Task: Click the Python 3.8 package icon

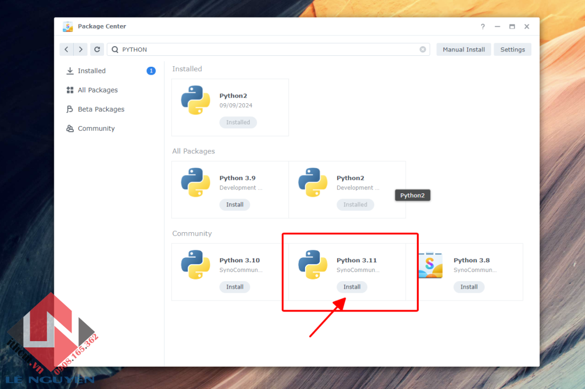Action: (430, 265)
